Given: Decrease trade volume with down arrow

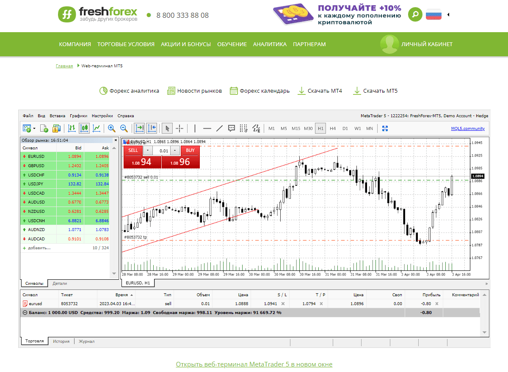Looking at the screenshot, I should pyautogui.click(x=147, y=151).
